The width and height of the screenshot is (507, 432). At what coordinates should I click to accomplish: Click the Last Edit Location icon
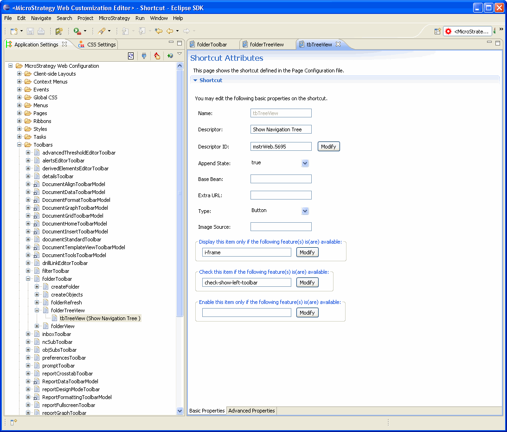click(x=159, y=31)
